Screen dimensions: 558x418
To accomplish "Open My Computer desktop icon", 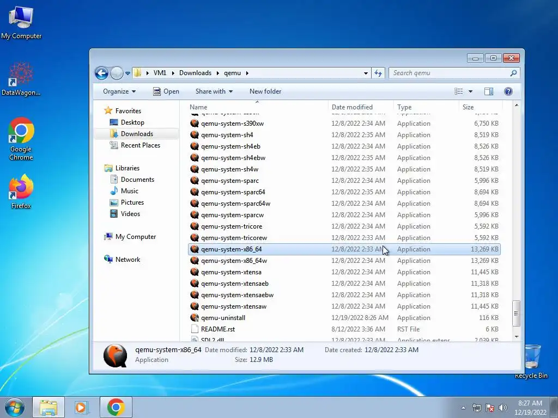I will tap(21, 23).
